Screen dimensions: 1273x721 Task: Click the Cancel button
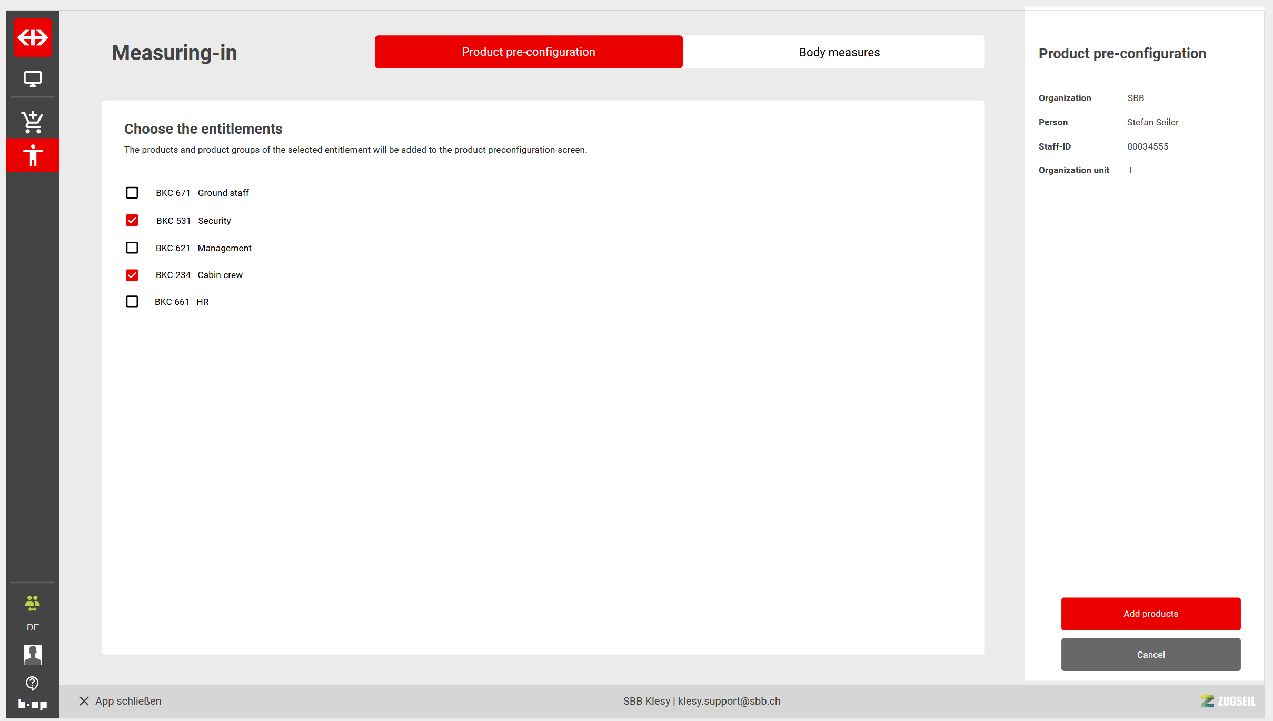point(1150,655)
